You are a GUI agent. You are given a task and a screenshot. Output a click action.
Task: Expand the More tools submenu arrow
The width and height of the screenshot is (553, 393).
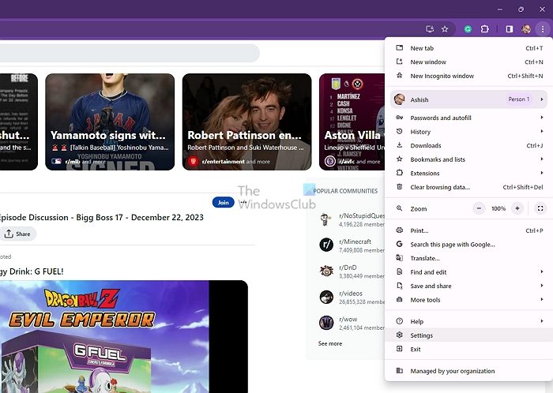(542, 299)
